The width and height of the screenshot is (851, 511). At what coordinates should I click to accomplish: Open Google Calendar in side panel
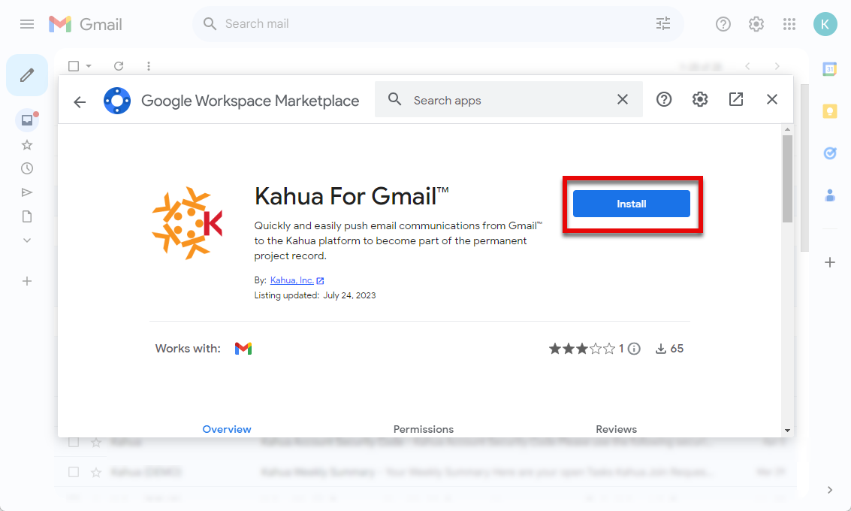tap(830, 69)
